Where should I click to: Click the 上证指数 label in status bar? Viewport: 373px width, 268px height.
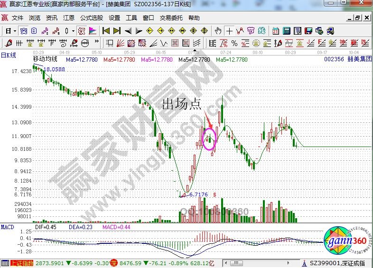23,262
